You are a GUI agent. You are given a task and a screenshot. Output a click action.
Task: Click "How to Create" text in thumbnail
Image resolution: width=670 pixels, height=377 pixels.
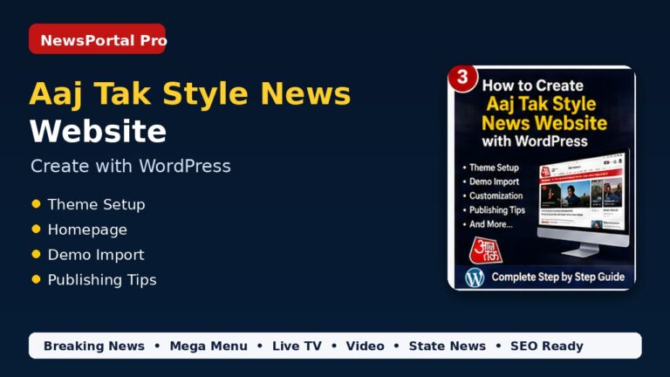coord(532,86)
